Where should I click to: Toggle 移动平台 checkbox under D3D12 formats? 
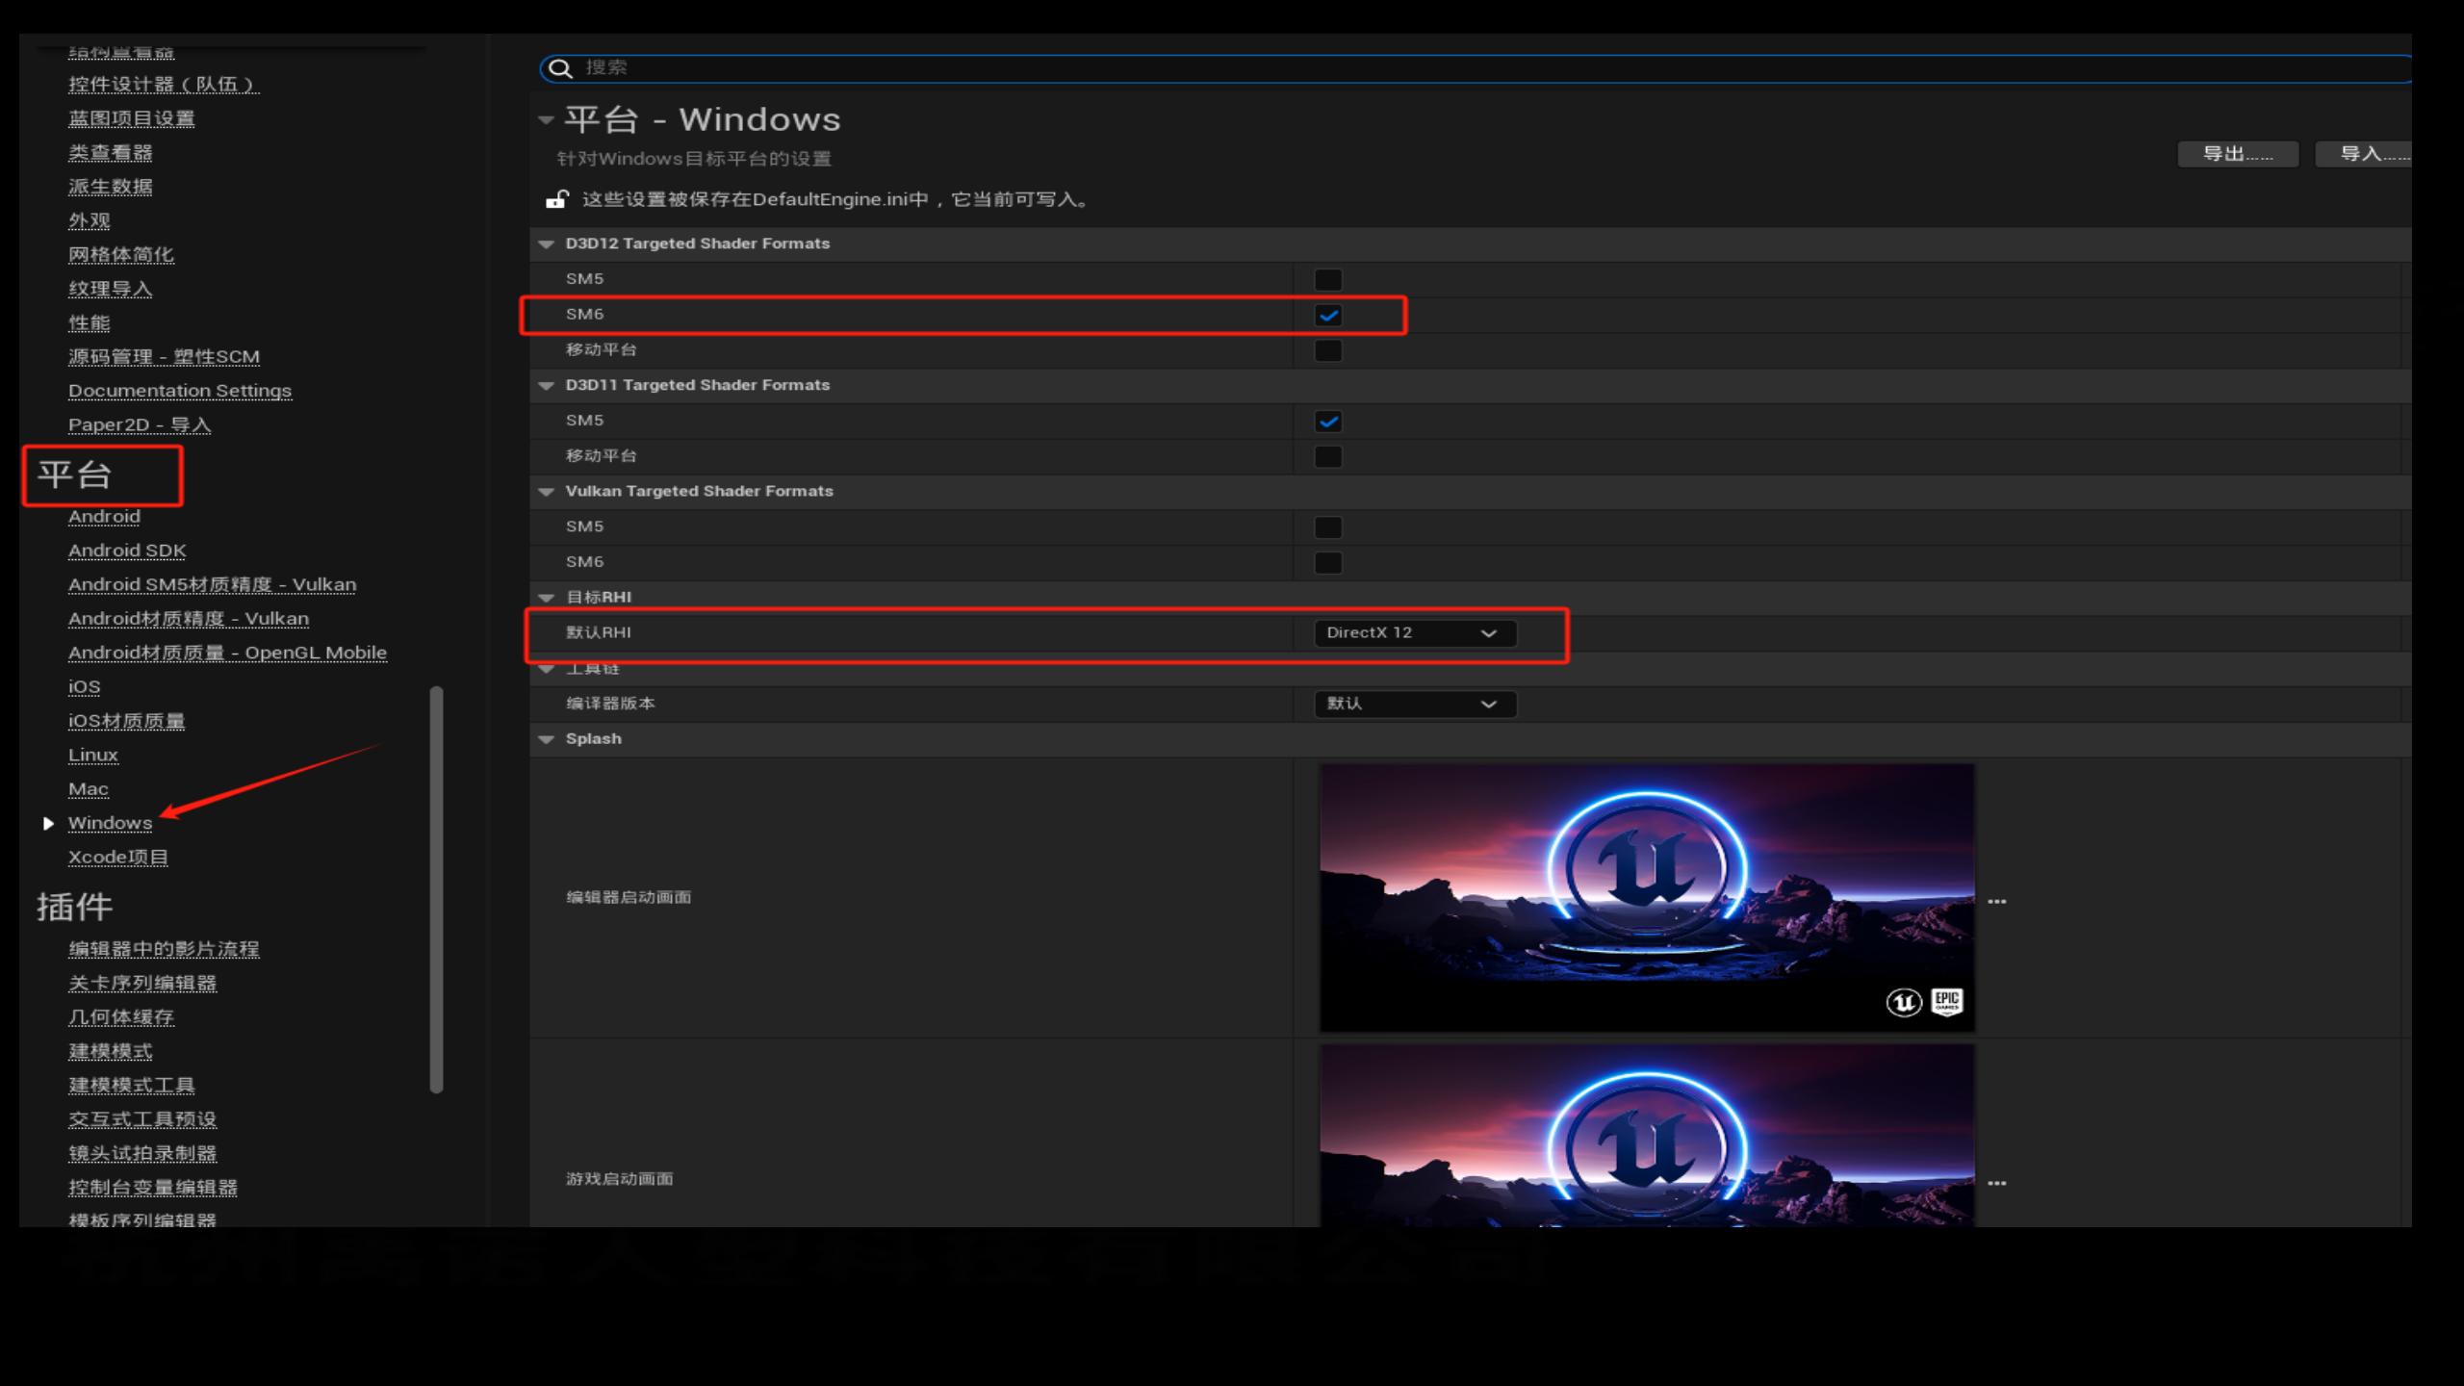1328,350
